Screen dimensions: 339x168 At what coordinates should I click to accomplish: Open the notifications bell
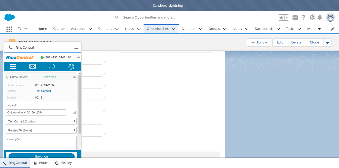(320, 17)
